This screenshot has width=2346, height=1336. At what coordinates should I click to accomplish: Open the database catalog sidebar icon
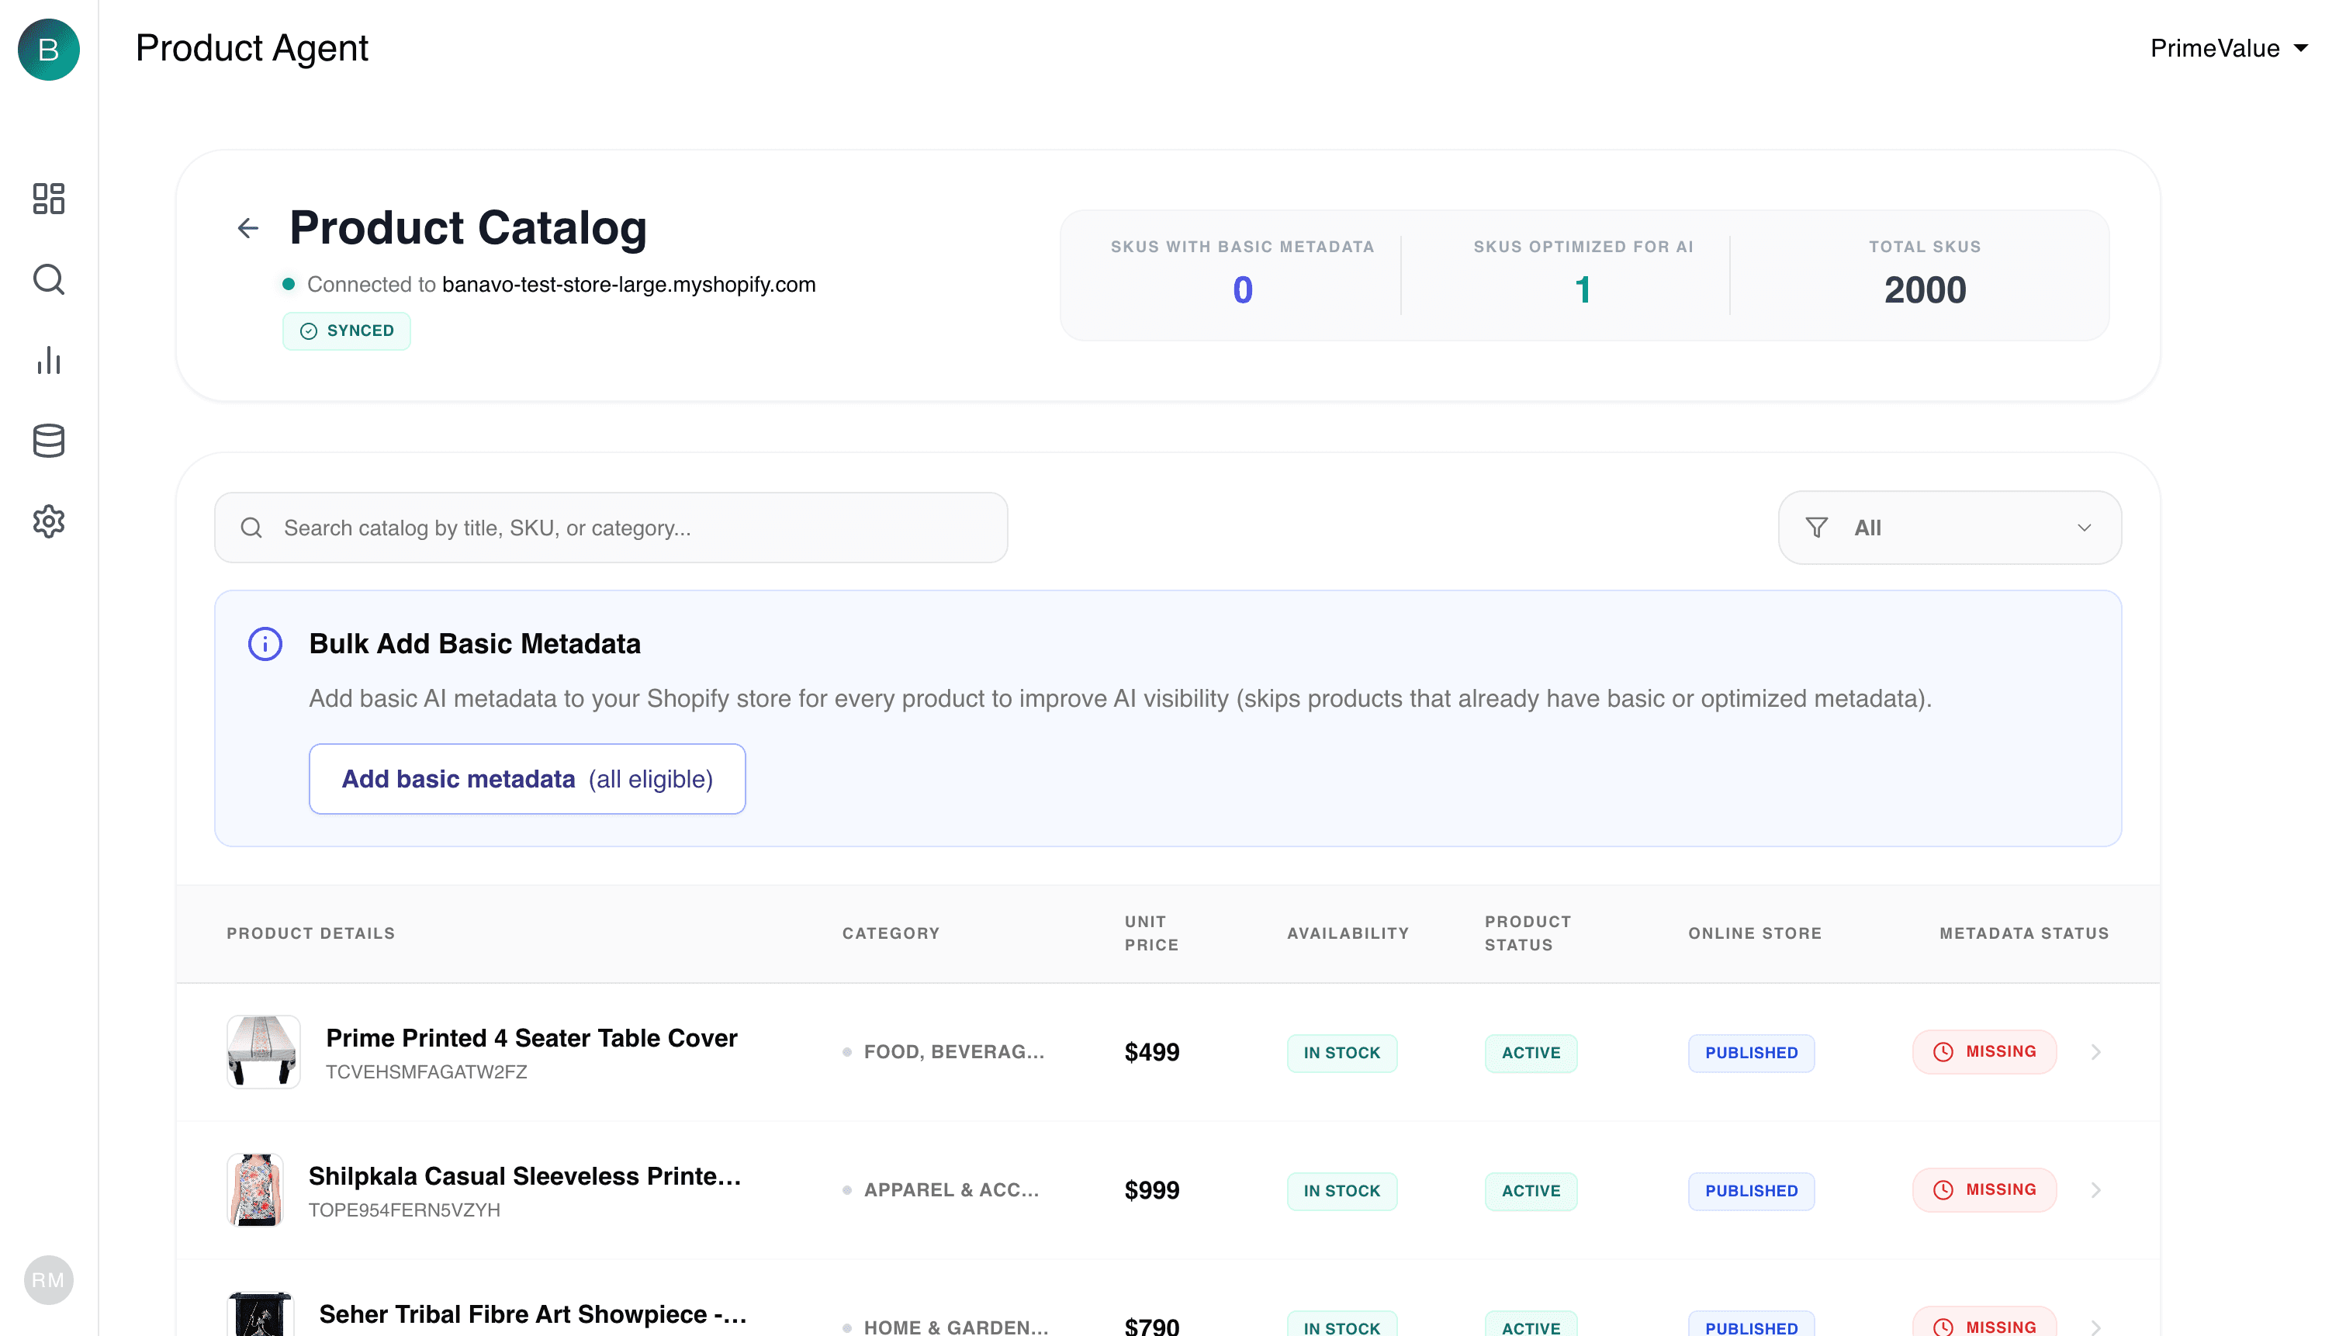coord(49,441)
